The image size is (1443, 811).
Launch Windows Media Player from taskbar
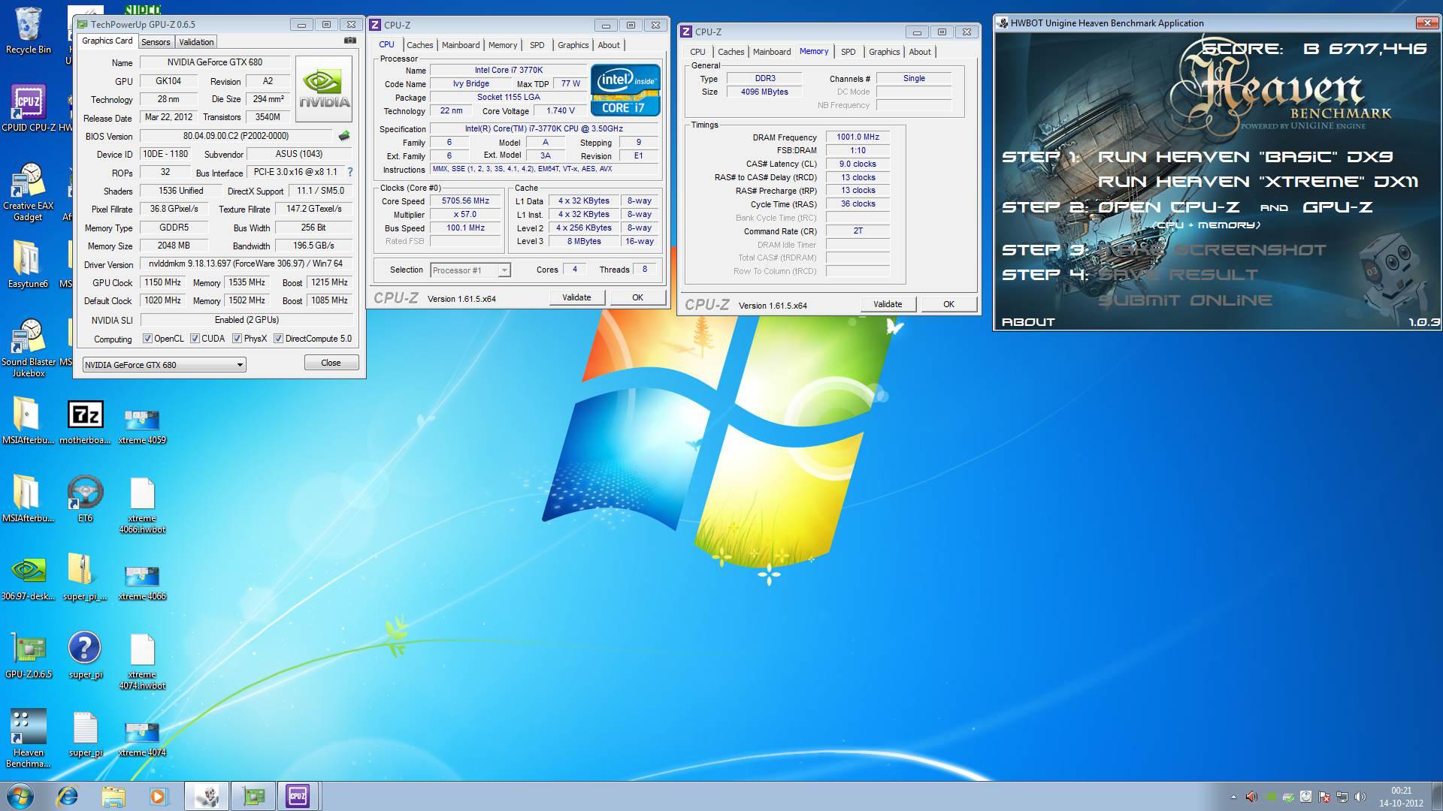coord(159,796)
